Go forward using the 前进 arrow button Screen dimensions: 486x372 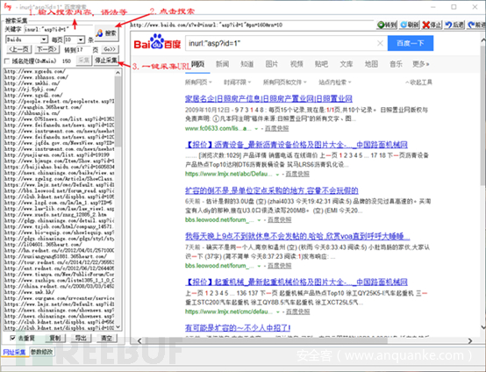tap(476, 25)
